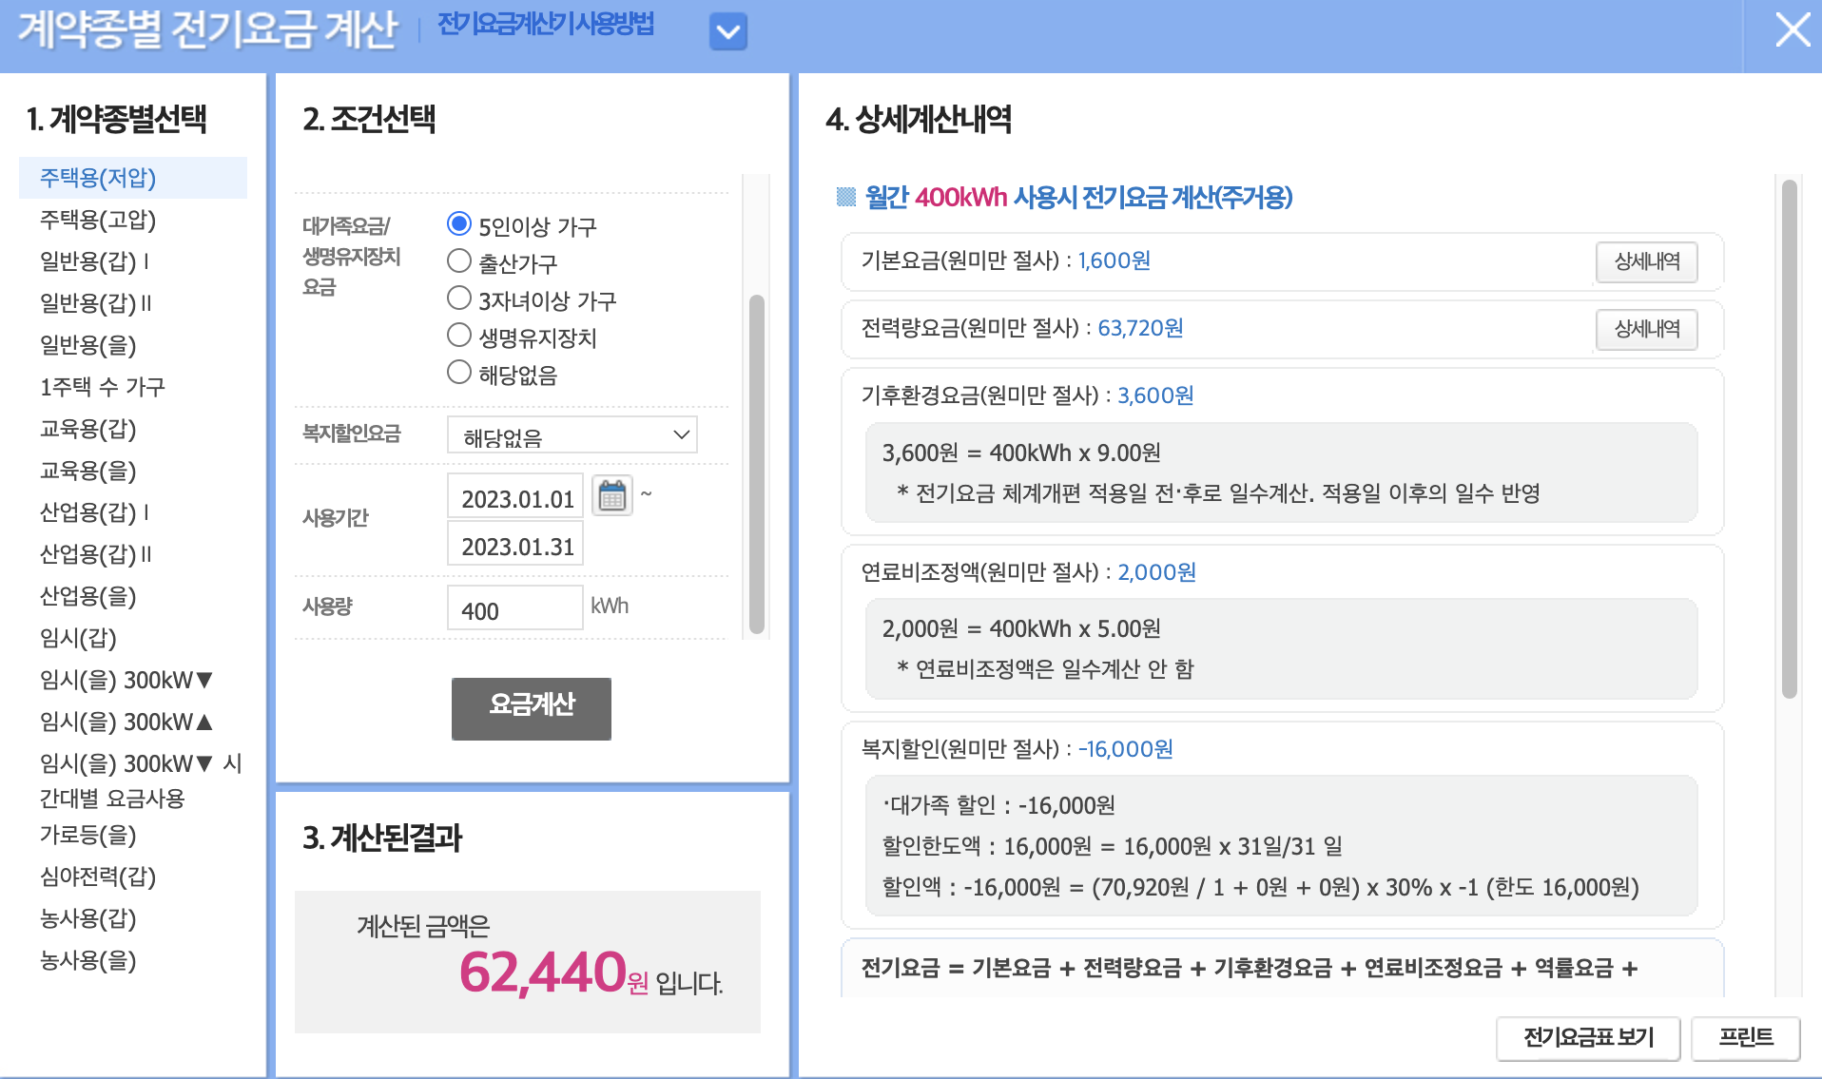Choose 교육용(을) contract type
The height and width of the screenshot is (1079, 1822).
point(88,471)
